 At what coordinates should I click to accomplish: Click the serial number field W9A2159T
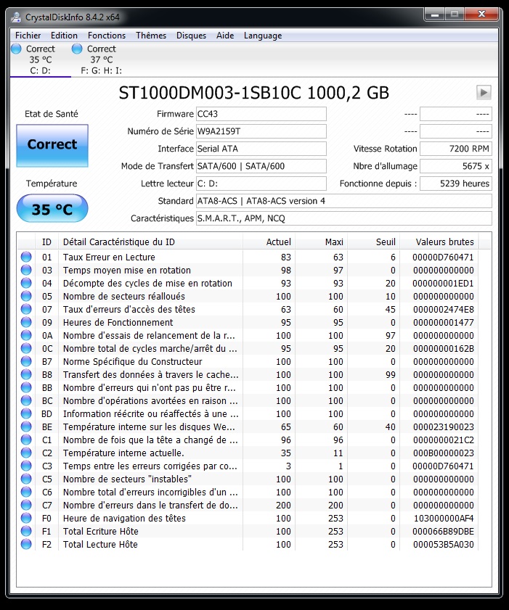pos(261,131)
